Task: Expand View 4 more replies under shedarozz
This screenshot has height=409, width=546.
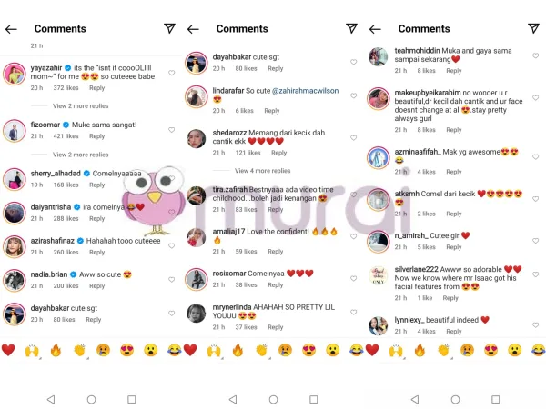Action: 263,171
